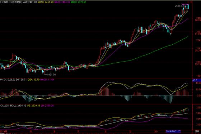Click the 2014年 label on the time axis
This screenshot has height=134, width=201.
[x=4, y=131]
